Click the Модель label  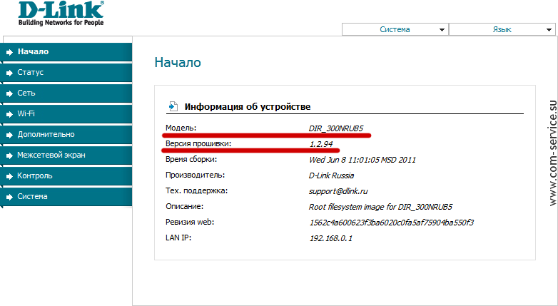point(181,128)
